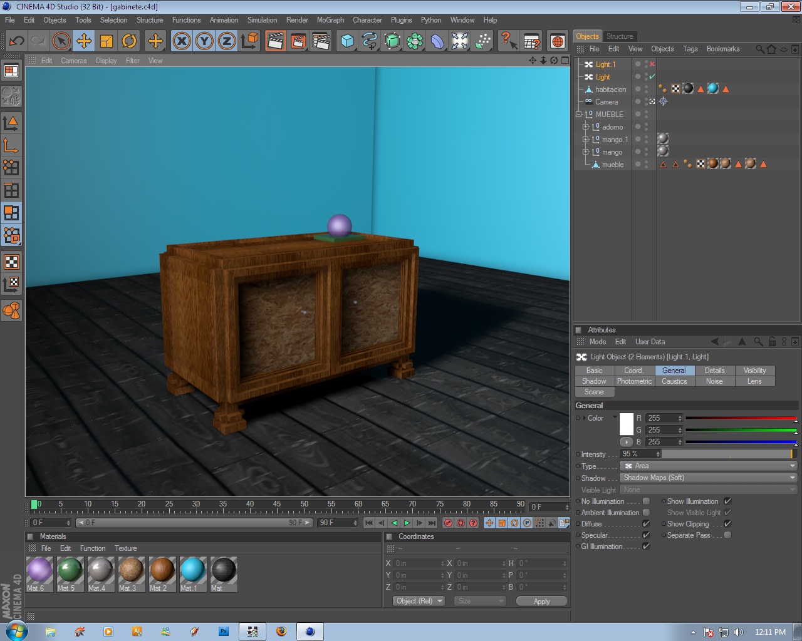Select the Mat.5 green material swatch
The width and height of the screenshot is (802, 641).
pyautogui.click(x=70, y=570)
